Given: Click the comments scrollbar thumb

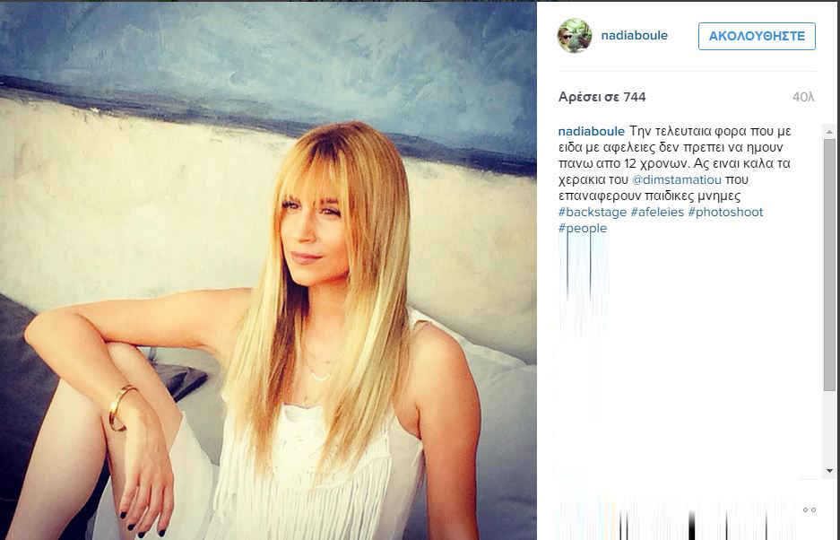Looking at the screenshot, I should [829, 265].
